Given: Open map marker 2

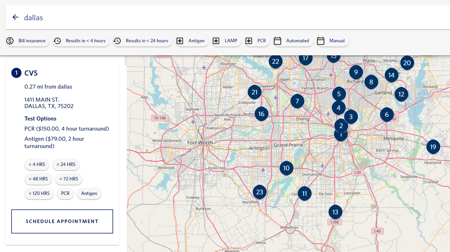Looking at the screenshot, I should tap(341, 125).
